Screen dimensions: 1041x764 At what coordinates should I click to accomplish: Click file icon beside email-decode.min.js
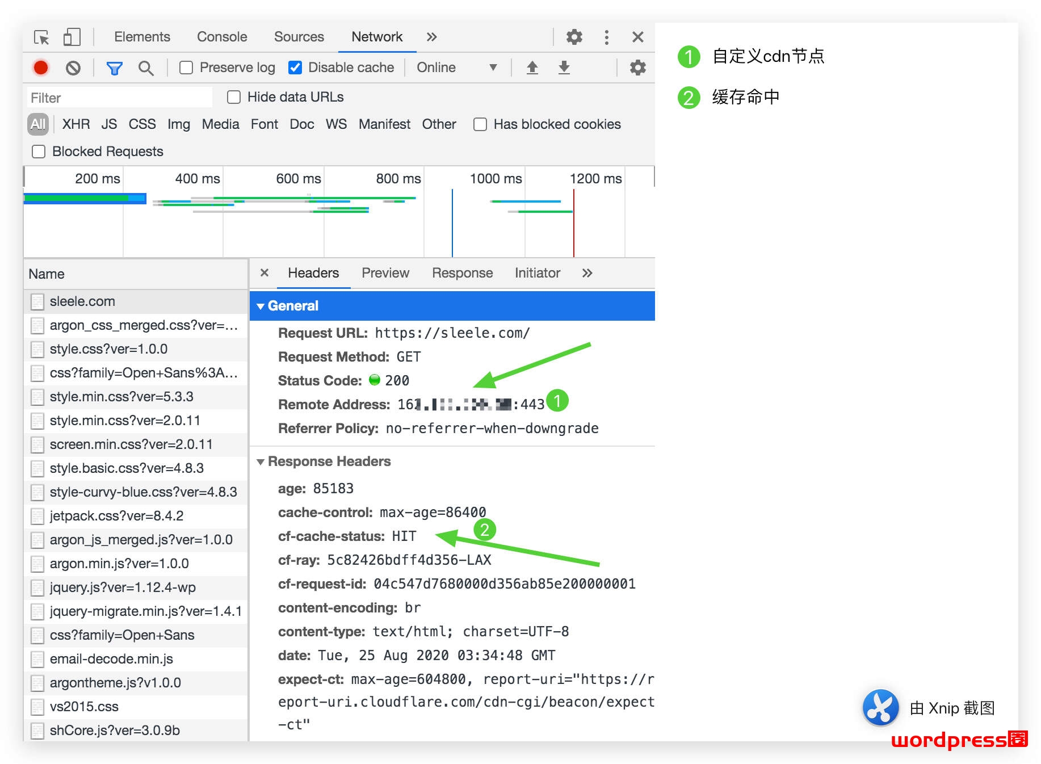[37, 659]
